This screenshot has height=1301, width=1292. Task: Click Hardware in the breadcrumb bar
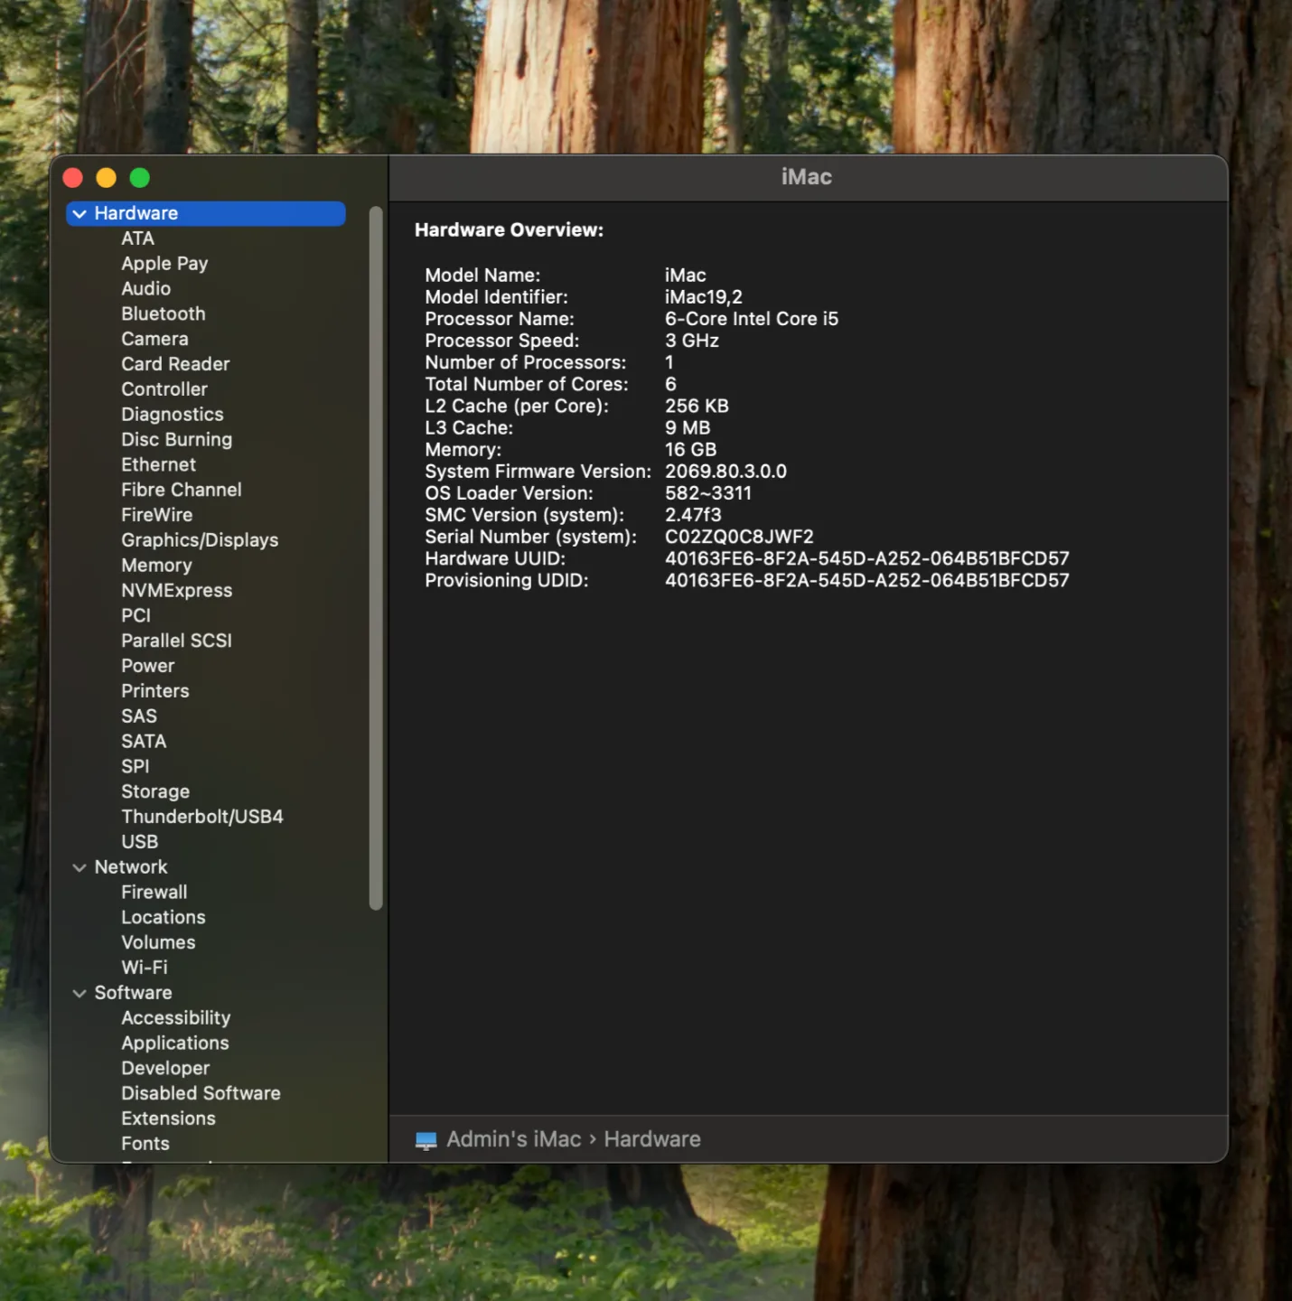coord(651,1138)
